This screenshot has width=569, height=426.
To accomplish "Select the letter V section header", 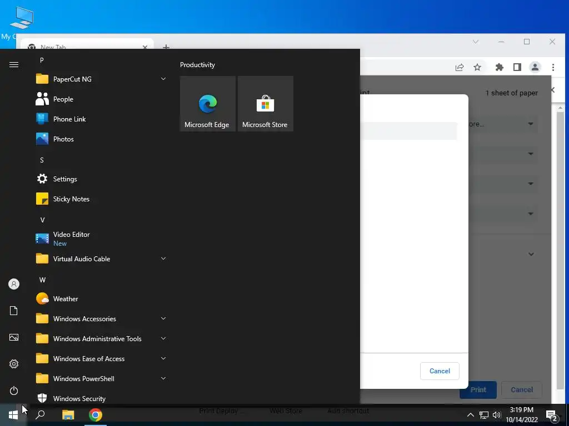I will tap(42, 220).
